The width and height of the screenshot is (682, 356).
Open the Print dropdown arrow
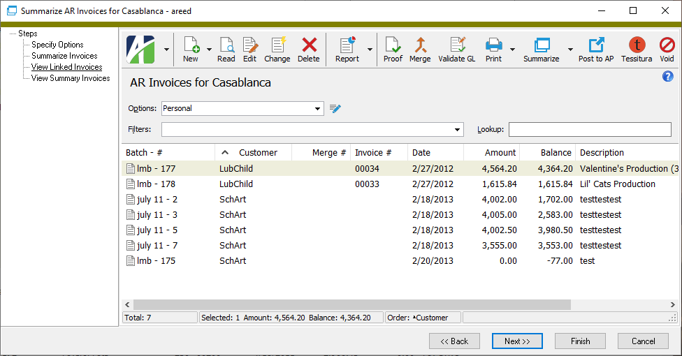tap(512, 50)
